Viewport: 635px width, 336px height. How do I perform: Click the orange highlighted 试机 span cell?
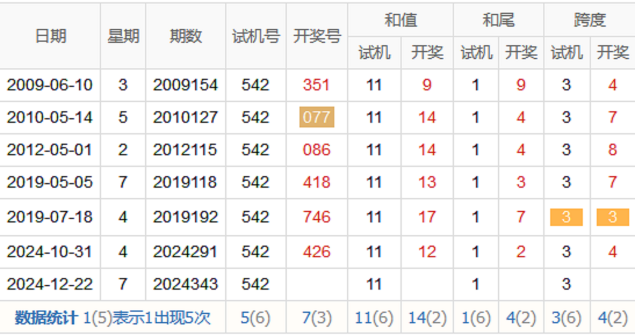tap(566, 217)
